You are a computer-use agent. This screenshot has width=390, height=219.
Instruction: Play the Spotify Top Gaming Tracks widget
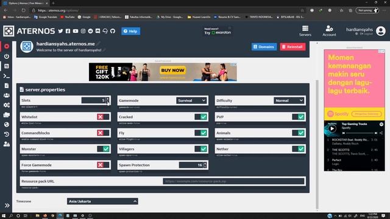331,128
